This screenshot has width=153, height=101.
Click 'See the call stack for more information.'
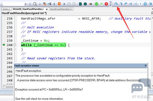(39, 99)
